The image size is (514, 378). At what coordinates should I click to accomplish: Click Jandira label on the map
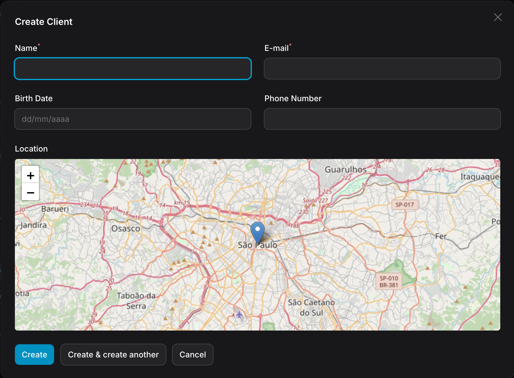click(33, 225)
